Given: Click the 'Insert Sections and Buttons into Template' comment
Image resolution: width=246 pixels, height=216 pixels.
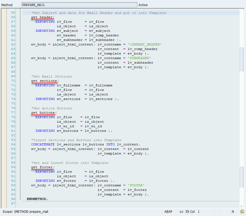Looking at the screenshot, I should (76, 140).
